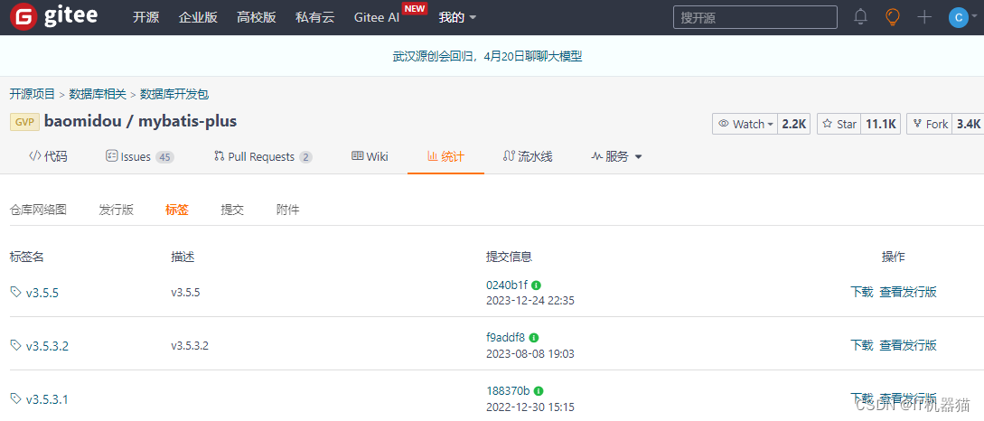
Task: Click the Issues count badge 45
Action: click(x=165, y=157)
